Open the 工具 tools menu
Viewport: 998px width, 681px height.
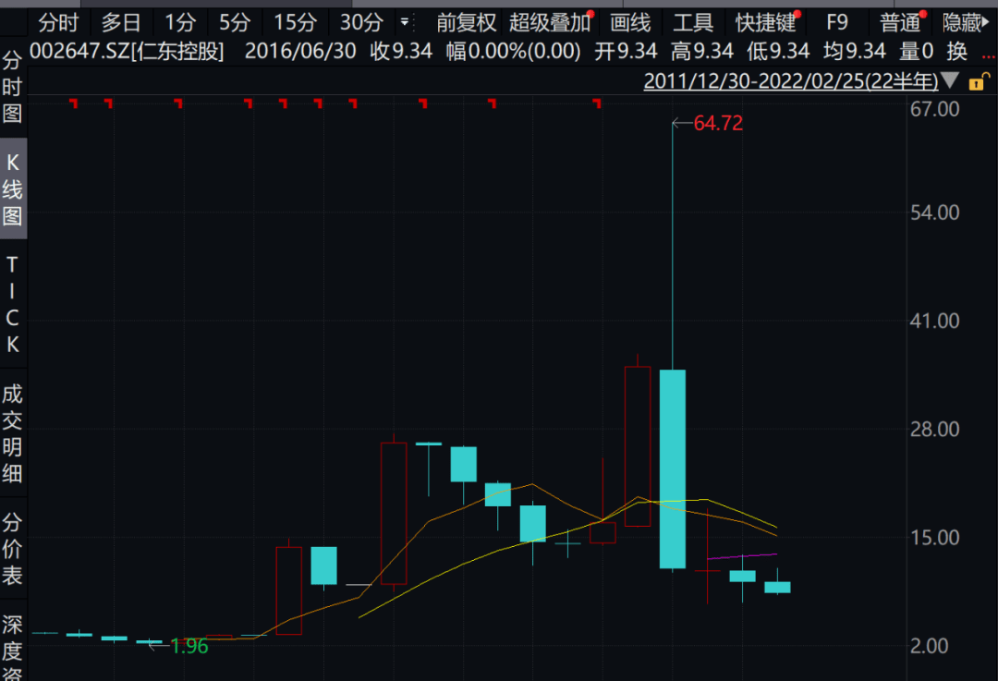click(x=693, y=23)
